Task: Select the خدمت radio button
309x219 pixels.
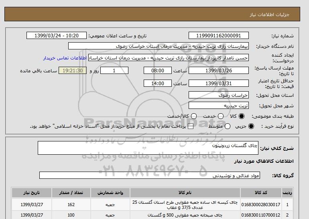Action: tap(221, 116)
